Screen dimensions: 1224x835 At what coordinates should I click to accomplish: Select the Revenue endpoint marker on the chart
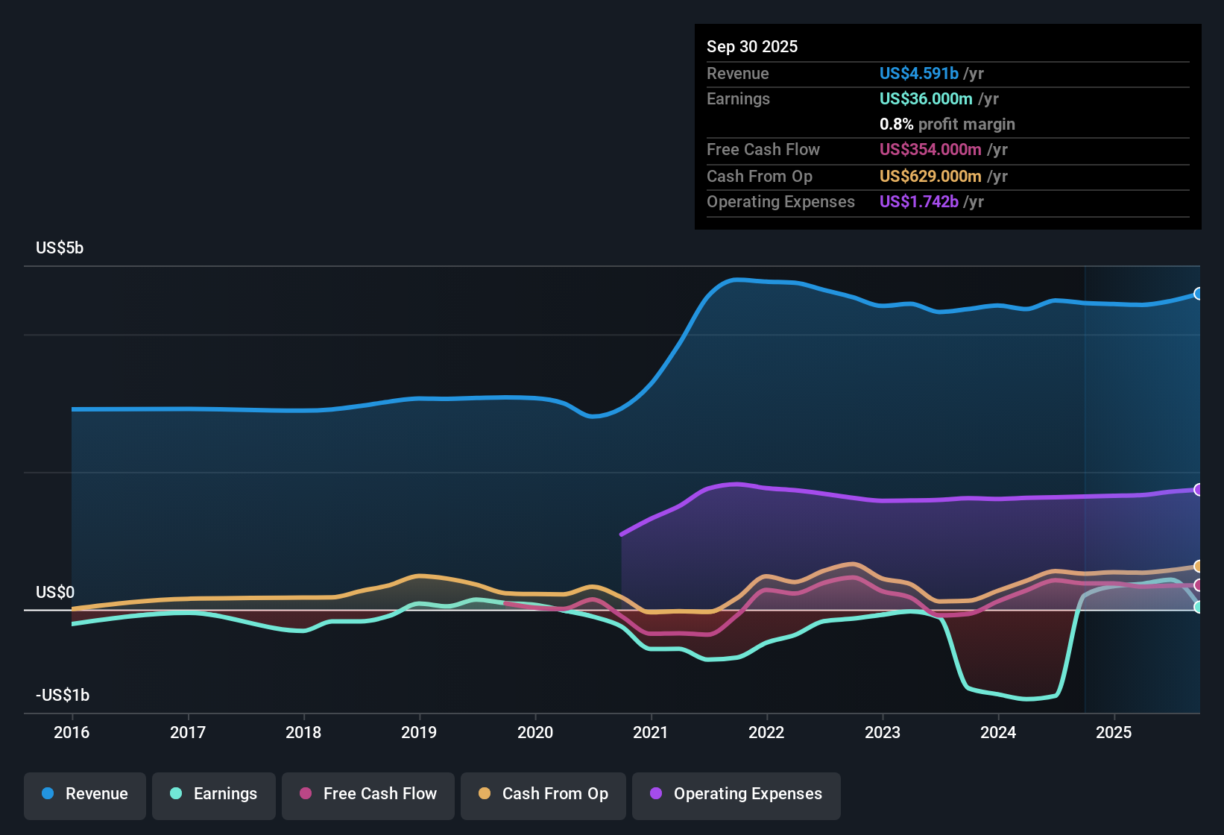point(1199,294)
